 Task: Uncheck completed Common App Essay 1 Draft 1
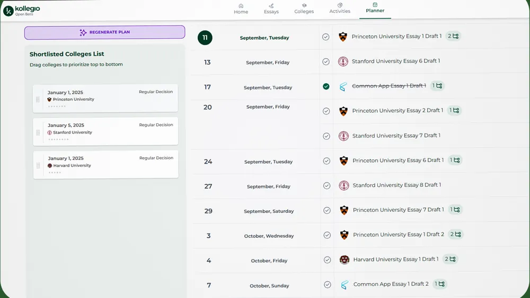coord(326,86)
